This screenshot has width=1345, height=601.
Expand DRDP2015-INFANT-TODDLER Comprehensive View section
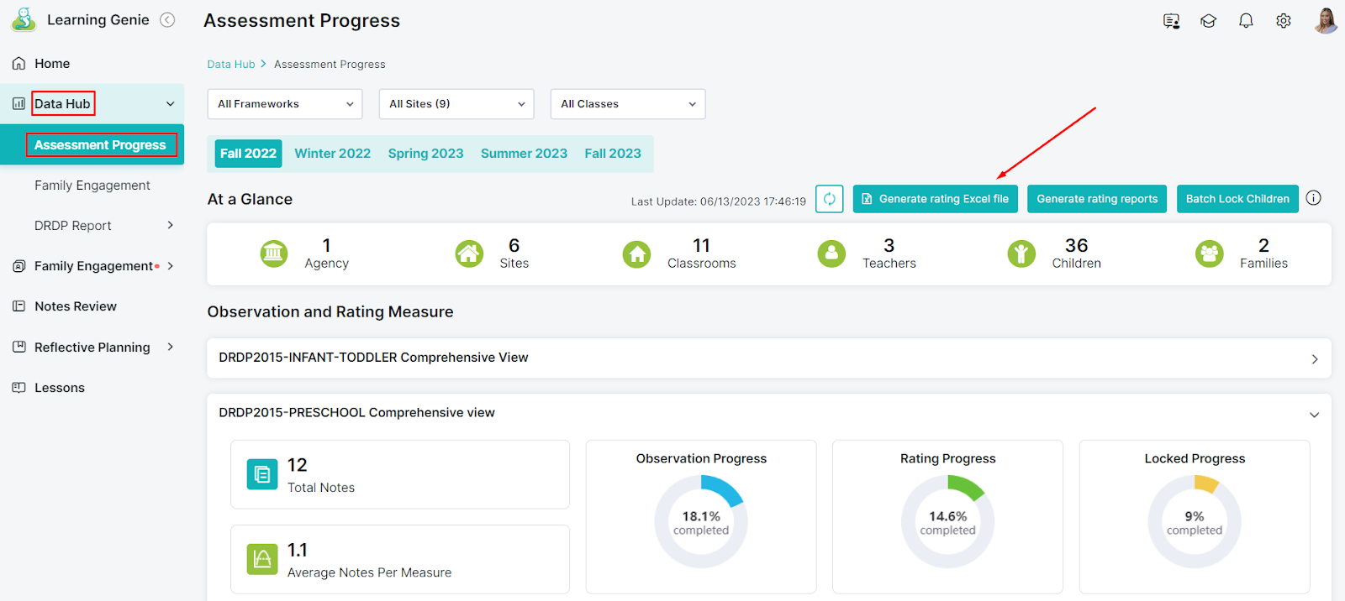click(x=1314, y=359)
